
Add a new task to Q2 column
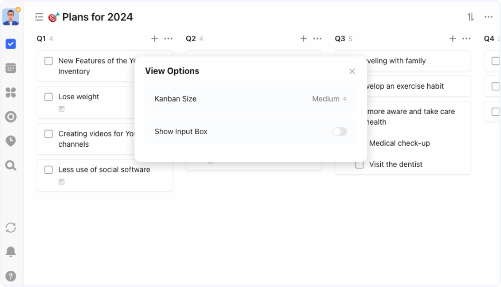304,38
